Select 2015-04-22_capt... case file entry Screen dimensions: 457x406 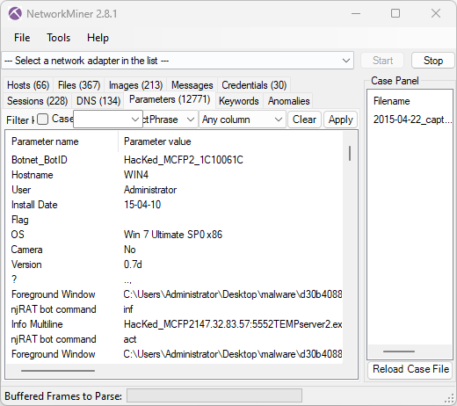(x=412, y=120)
